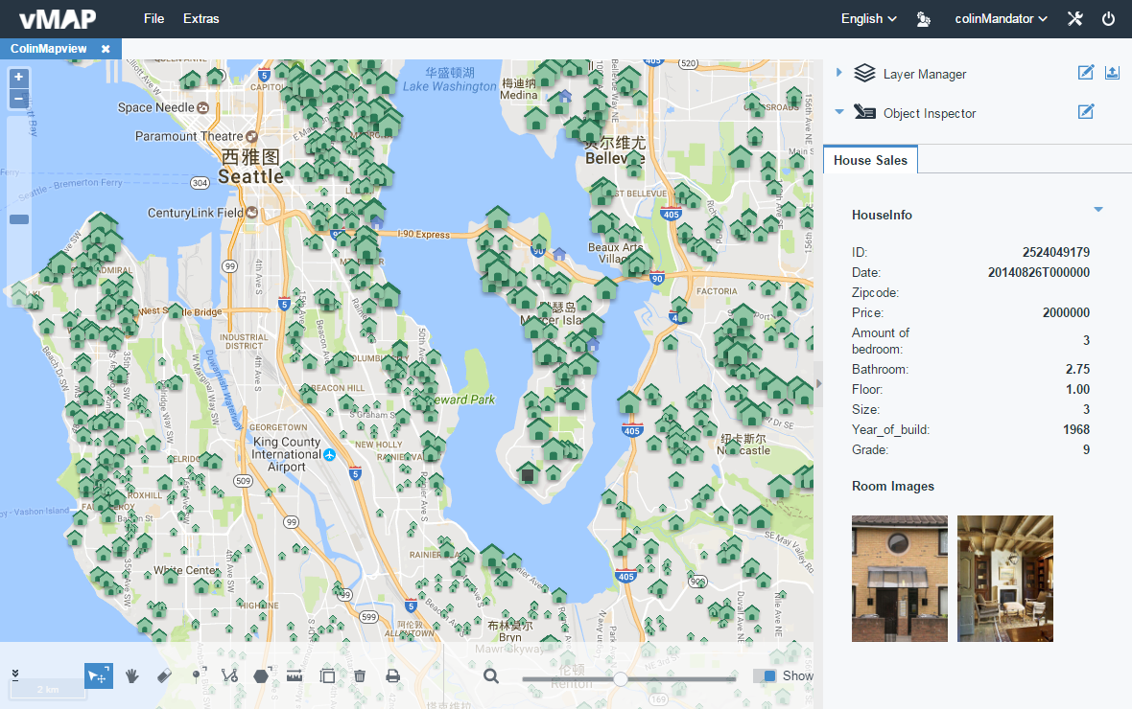The height and width of the screenshot is (709, 1132).
Task: Click the Floor value 1.00
Action: 1078,390
